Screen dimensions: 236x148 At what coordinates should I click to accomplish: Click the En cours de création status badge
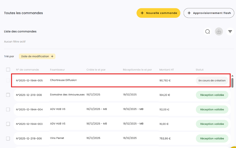212,81
